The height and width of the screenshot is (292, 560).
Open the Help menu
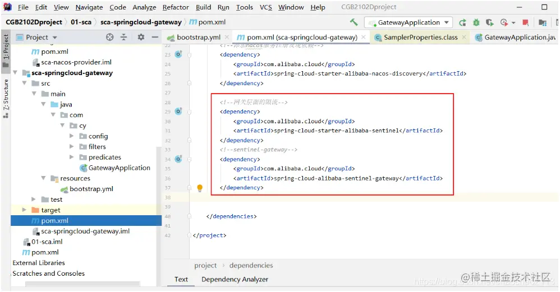point(318,7)
